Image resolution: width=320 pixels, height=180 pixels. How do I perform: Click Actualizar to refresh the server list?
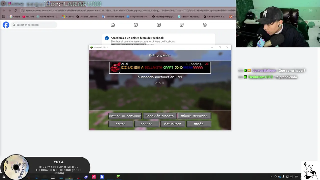(x=172, y=124)
